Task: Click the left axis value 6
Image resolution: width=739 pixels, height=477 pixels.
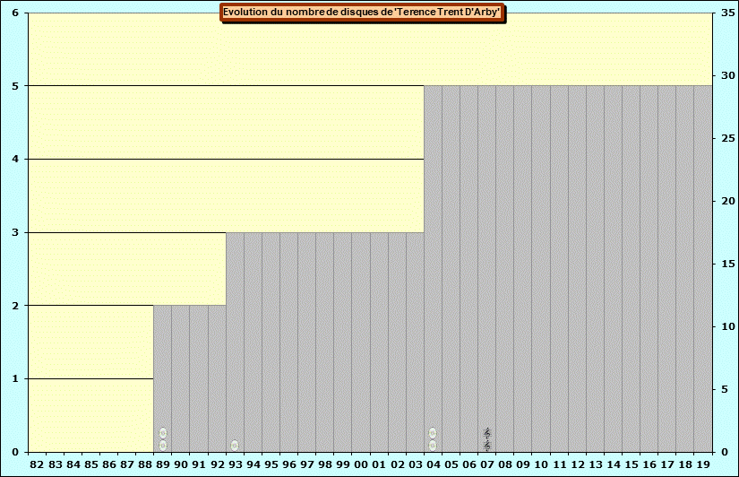Action: point(15,13)
